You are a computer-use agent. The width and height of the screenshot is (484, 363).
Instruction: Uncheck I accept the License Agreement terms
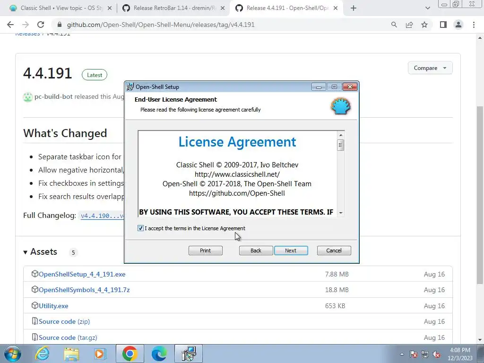[x=140, y=228]
